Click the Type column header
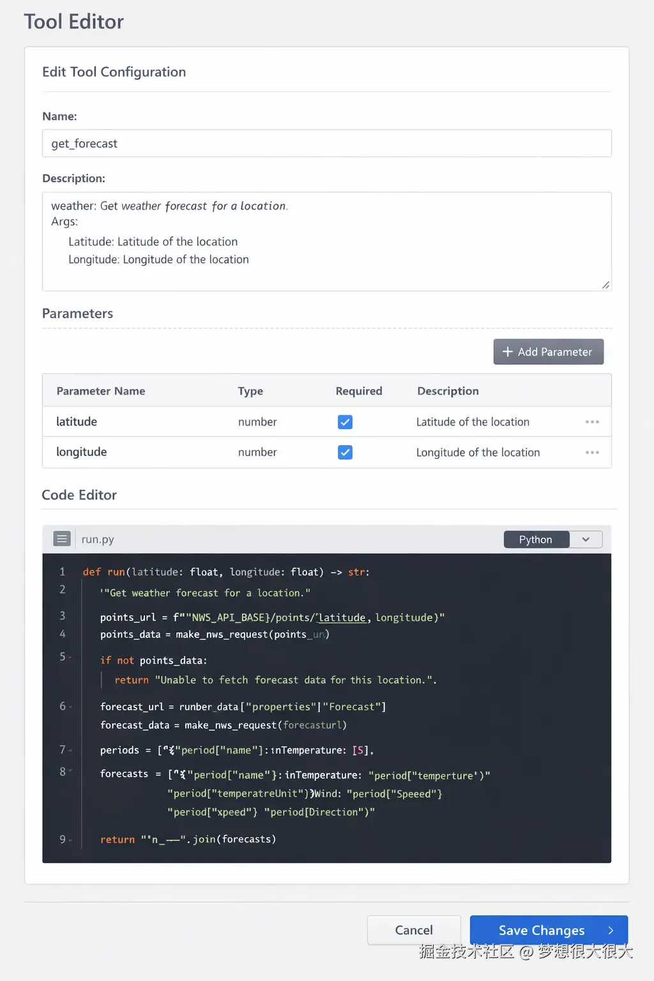Image resolution: width=654 pixels, height=981 pixels. [x=250, y=391]
